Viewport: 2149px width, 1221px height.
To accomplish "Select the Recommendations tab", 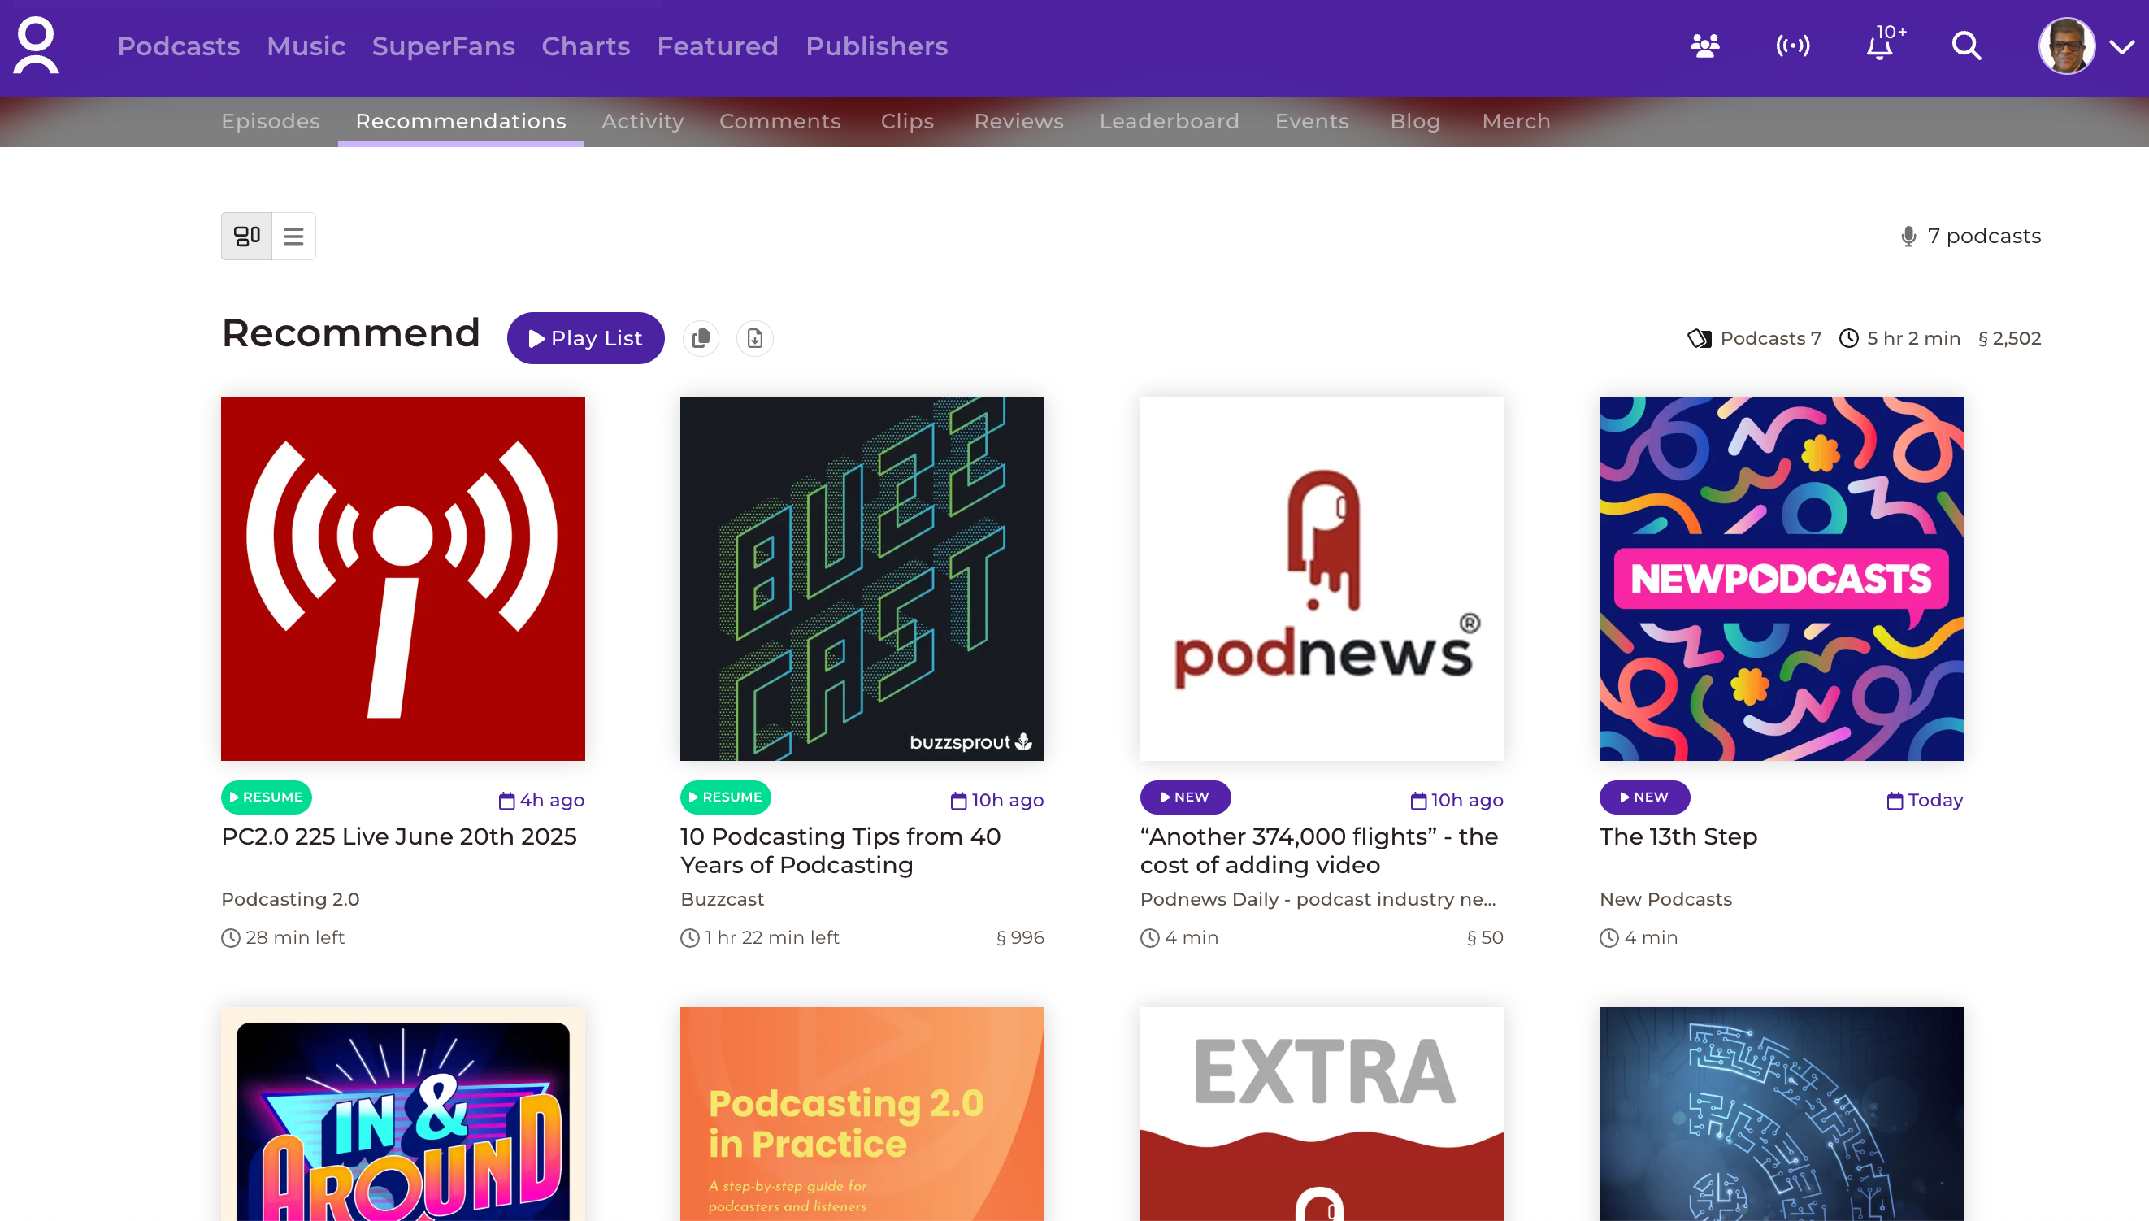I will click(x=461, y=122).
